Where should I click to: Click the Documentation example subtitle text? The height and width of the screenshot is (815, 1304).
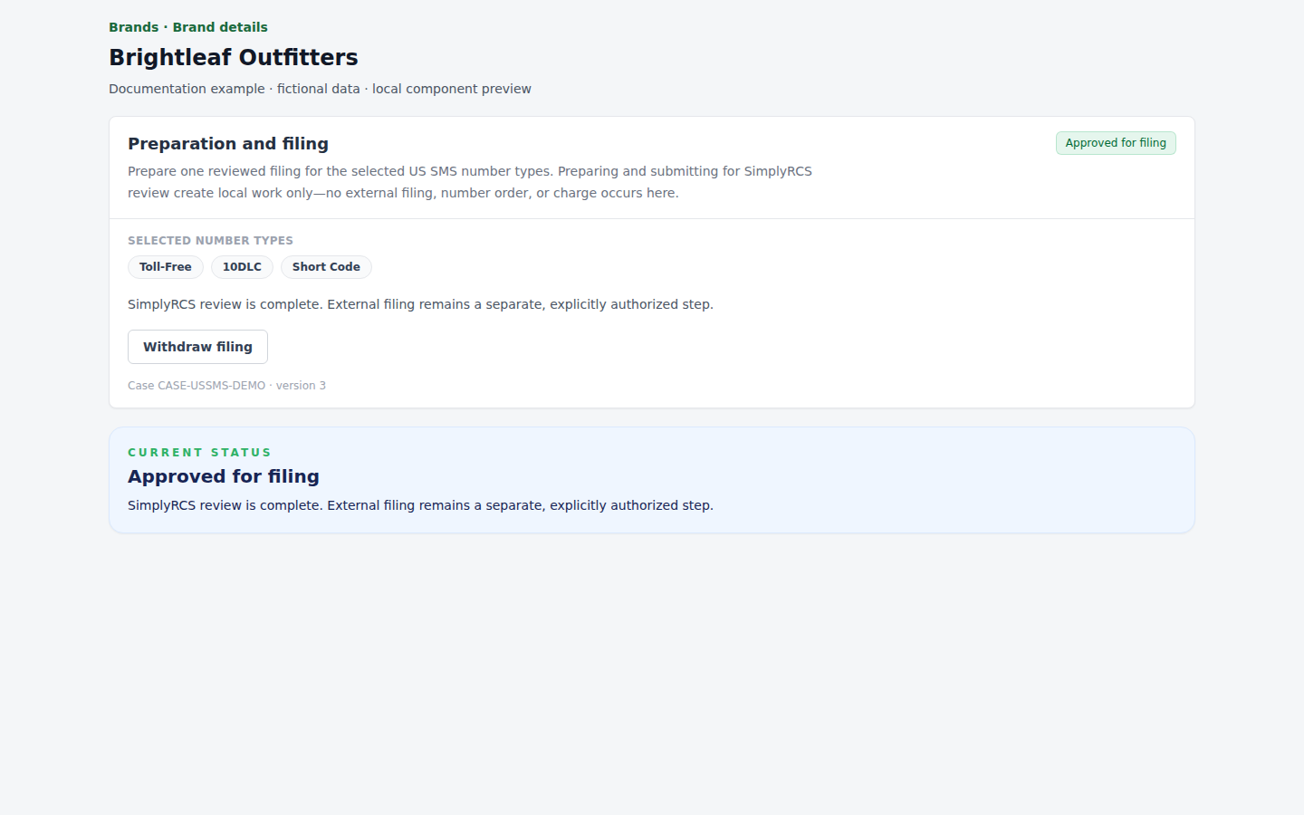point(320,89)
